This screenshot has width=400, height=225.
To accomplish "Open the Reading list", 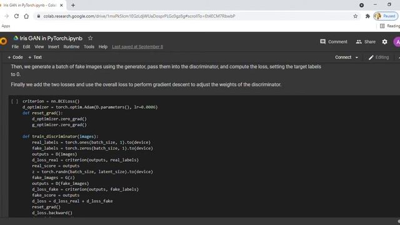I will pyautogui.click(x=390, y=26).
